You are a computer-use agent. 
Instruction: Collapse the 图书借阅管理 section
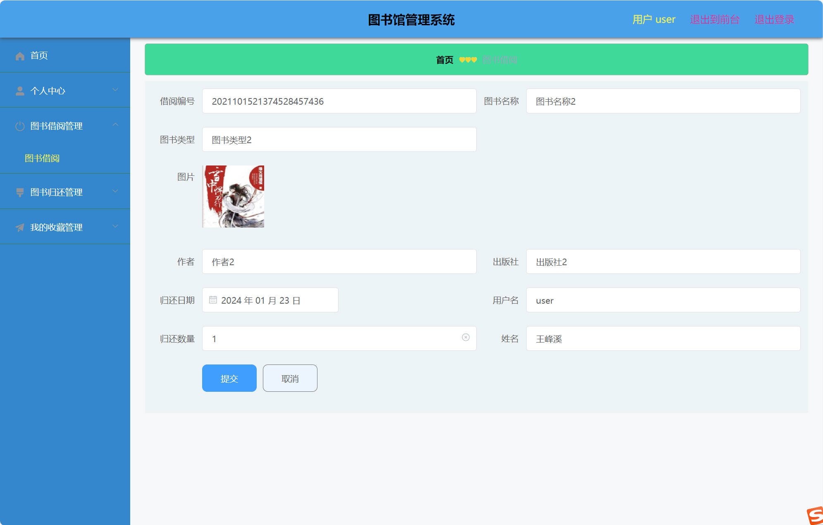[116, 125]
